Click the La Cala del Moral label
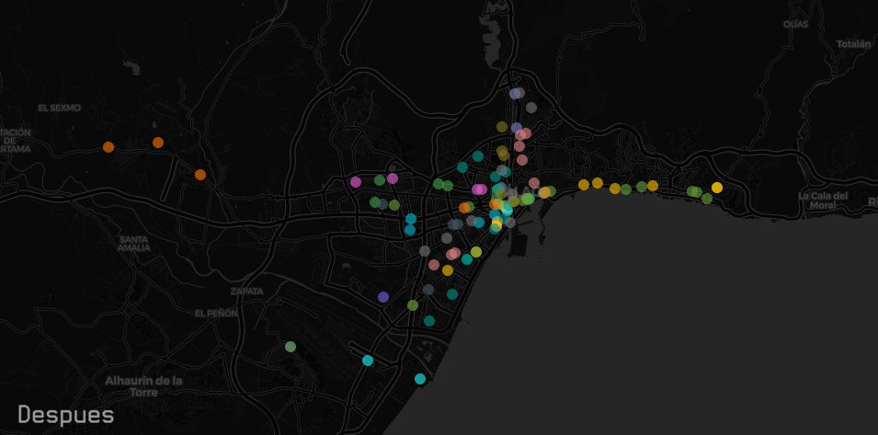The width and height of the screenshot is (878, 435). point(823,200)
